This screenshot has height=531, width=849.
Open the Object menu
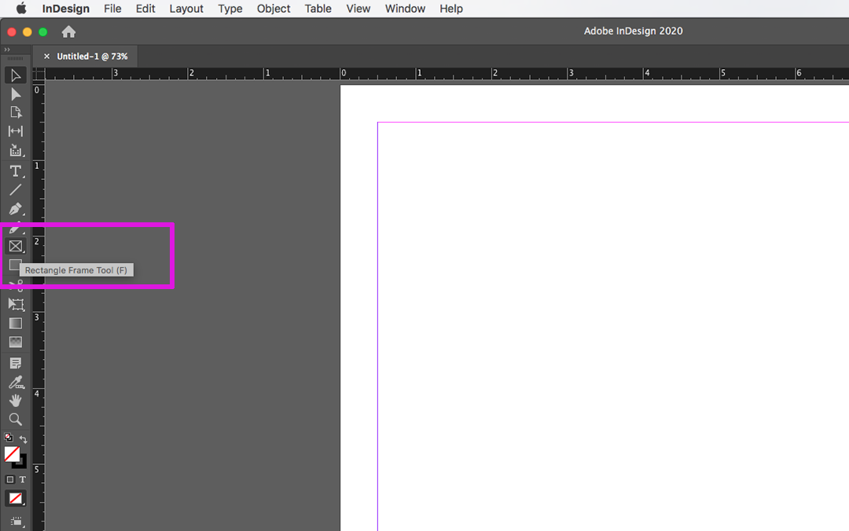pyautogui.click(x=273, y=9)
